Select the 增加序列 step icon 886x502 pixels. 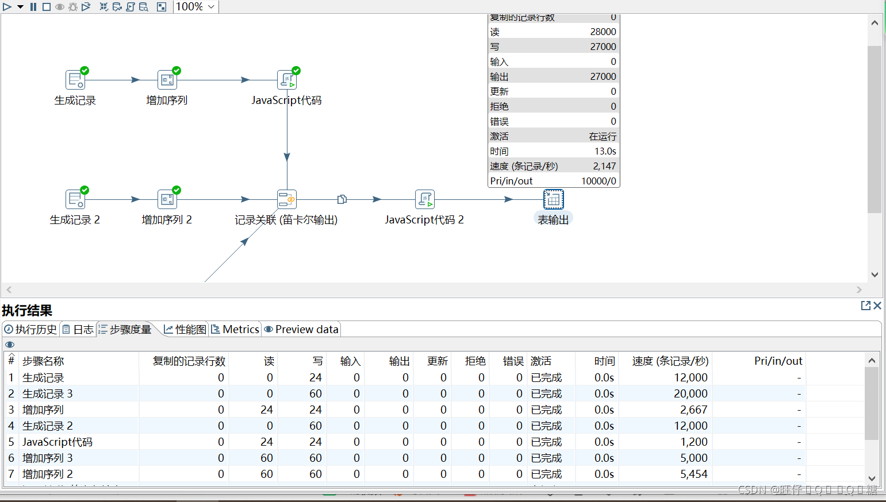167,80
